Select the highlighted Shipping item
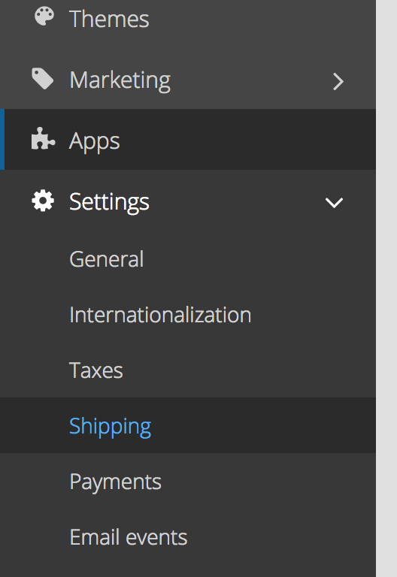This screenshot has height=577, width=397. (110, 427)
